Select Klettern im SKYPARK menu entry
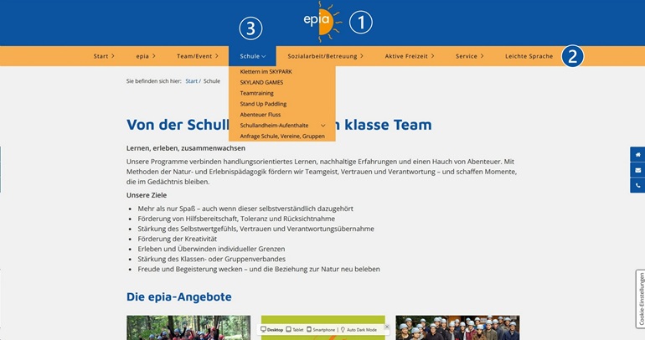The height and width of the screenshot is (340, 645). point(262,72)
